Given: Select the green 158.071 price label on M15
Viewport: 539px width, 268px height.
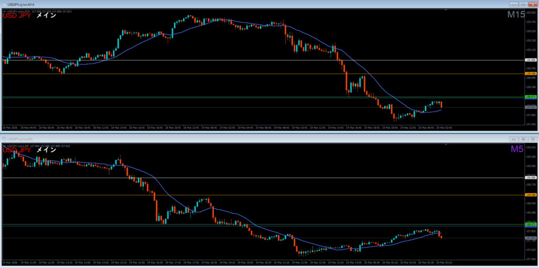Looking at the screenshot, I should coord(531,97).
